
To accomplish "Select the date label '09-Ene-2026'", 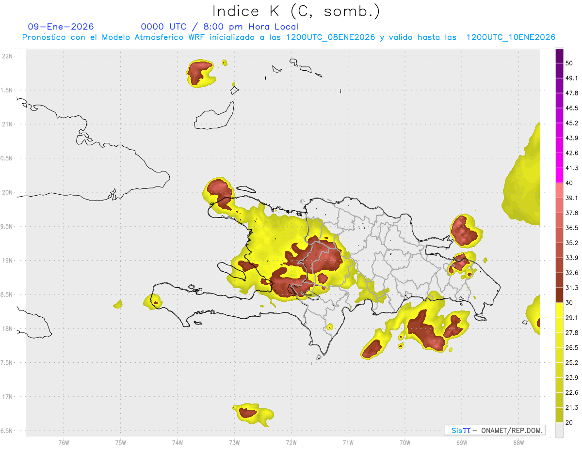I will (61, 27).
